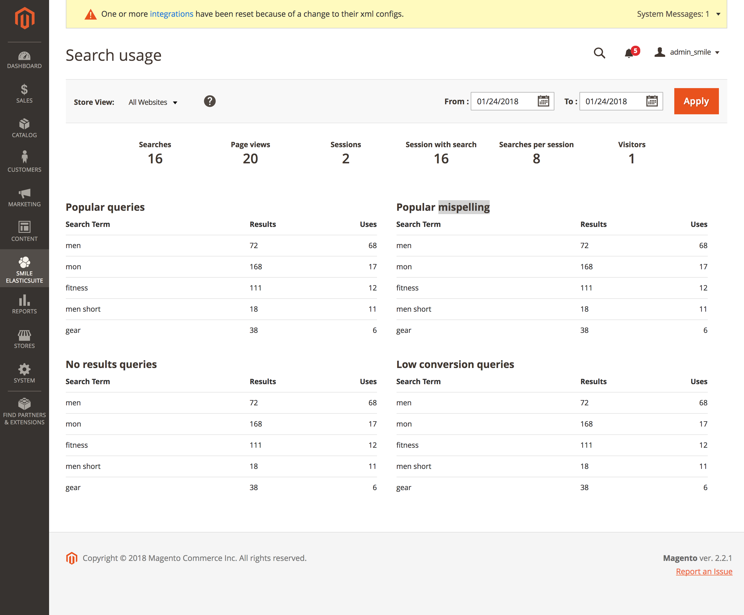Click the store view help question icon
The image size is (744, 615).
(210, 101)
